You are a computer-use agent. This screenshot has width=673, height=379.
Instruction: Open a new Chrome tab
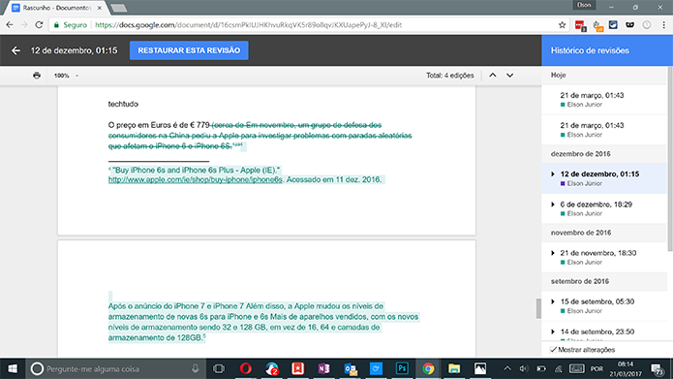pos(118,8)
